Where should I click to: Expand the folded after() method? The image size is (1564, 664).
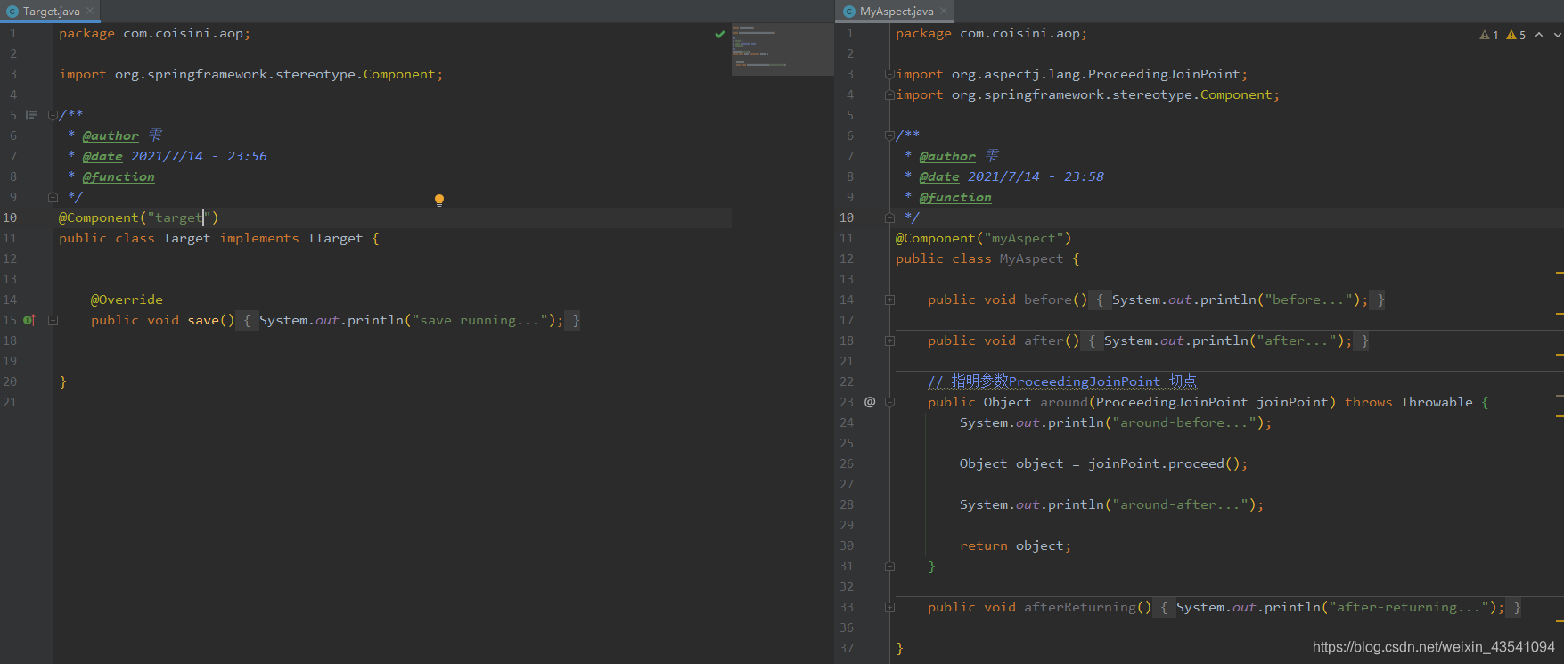tap(889, 340)
